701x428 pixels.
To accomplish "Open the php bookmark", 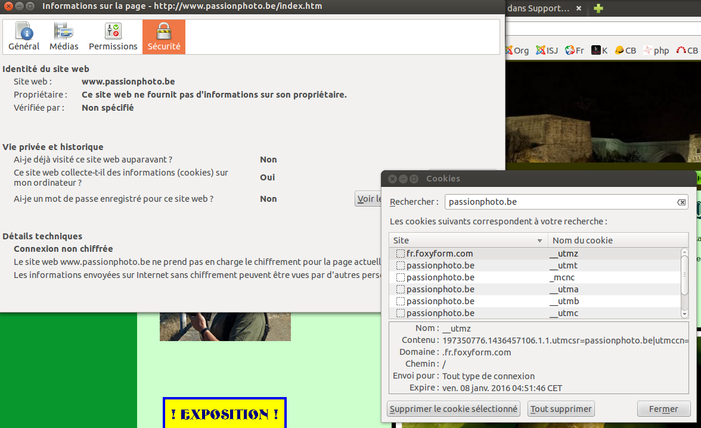I will pos(656,51).
